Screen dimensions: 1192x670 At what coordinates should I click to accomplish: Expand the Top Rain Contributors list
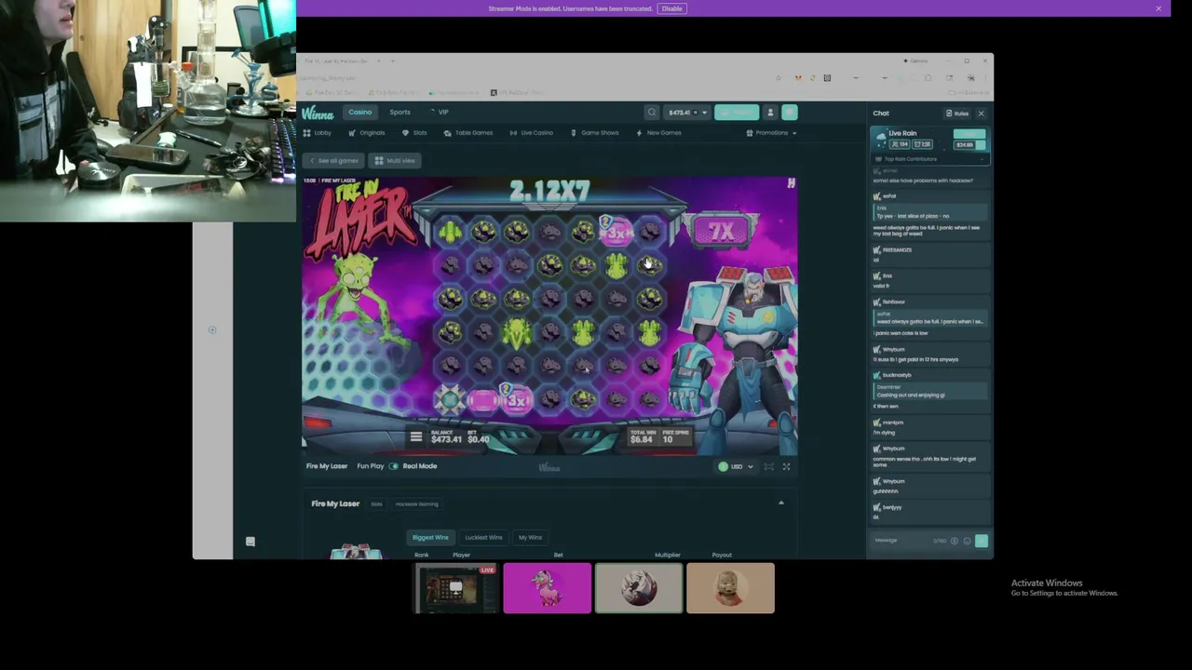pos(928,159)
